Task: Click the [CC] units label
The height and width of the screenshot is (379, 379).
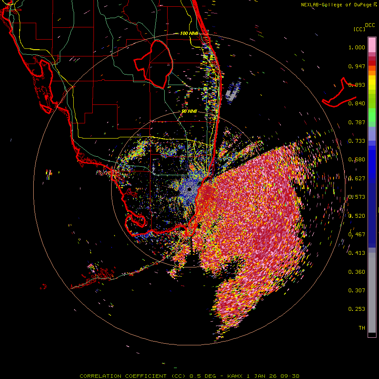Action: [359, 29]
